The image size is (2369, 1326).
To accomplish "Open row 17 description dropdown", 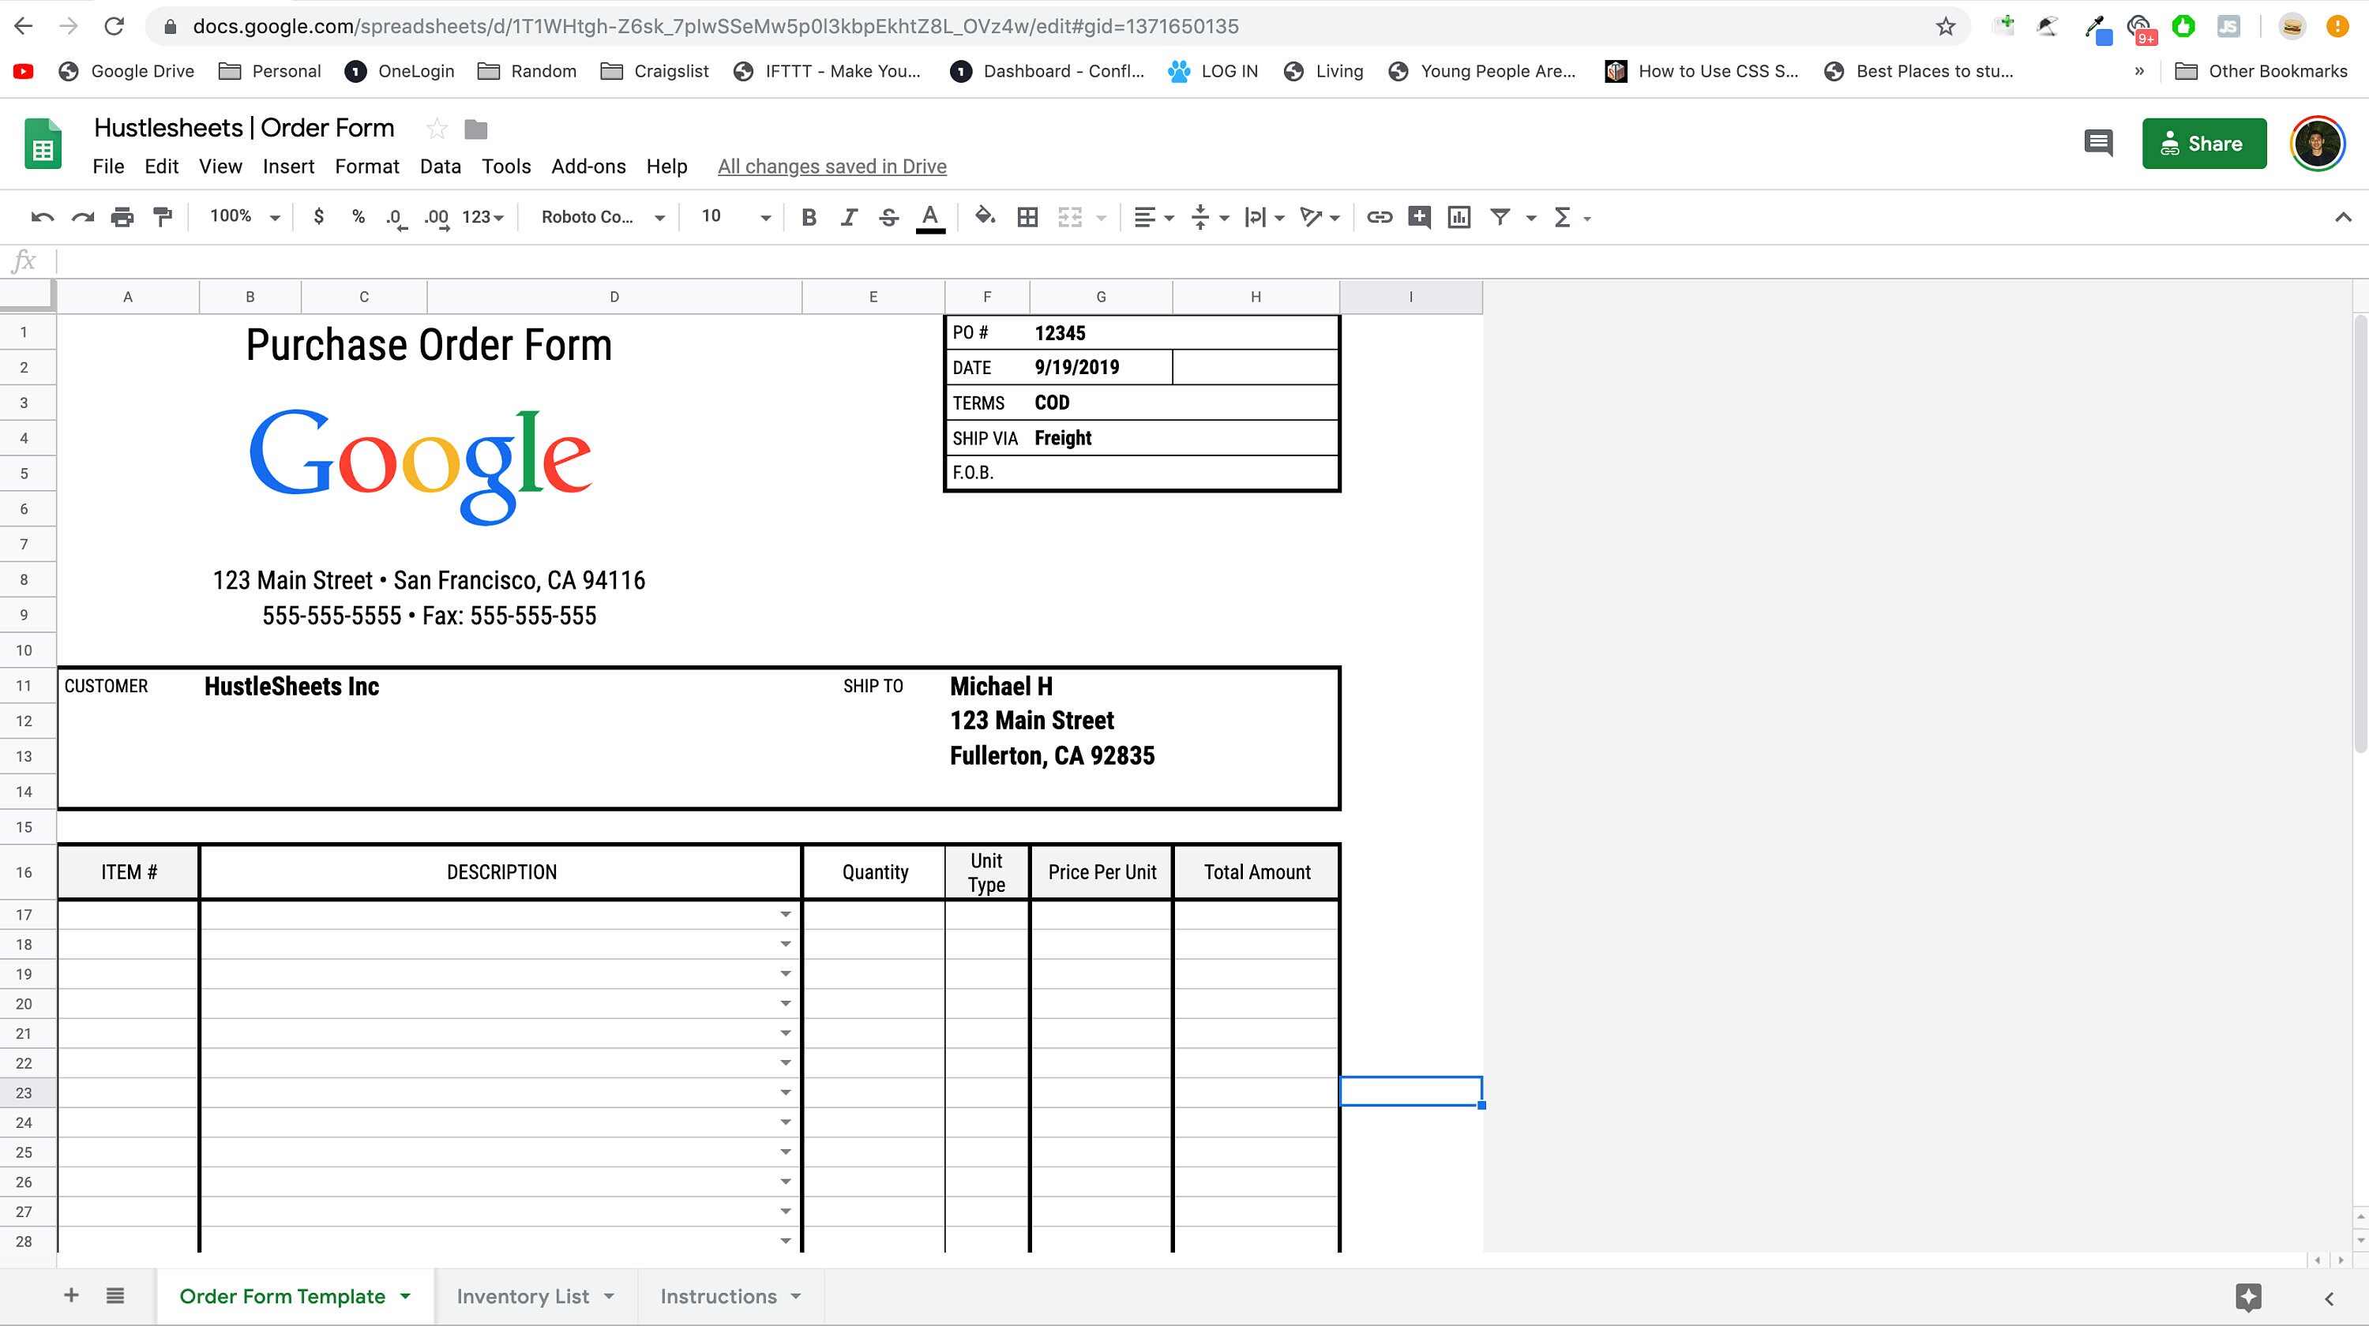I will [x=786, y=914].
